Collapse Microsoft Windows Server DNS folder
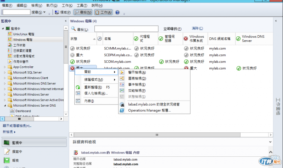This screenshot has width=283, height=168. tap(5, 106)
